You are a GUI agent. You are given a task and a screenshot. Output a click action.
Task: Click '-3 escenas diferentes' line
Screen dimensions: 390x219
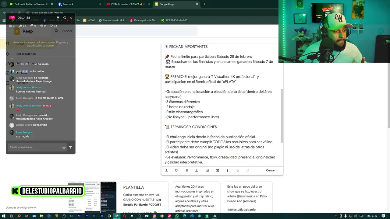pyautogui.click(x=183, y=102)
